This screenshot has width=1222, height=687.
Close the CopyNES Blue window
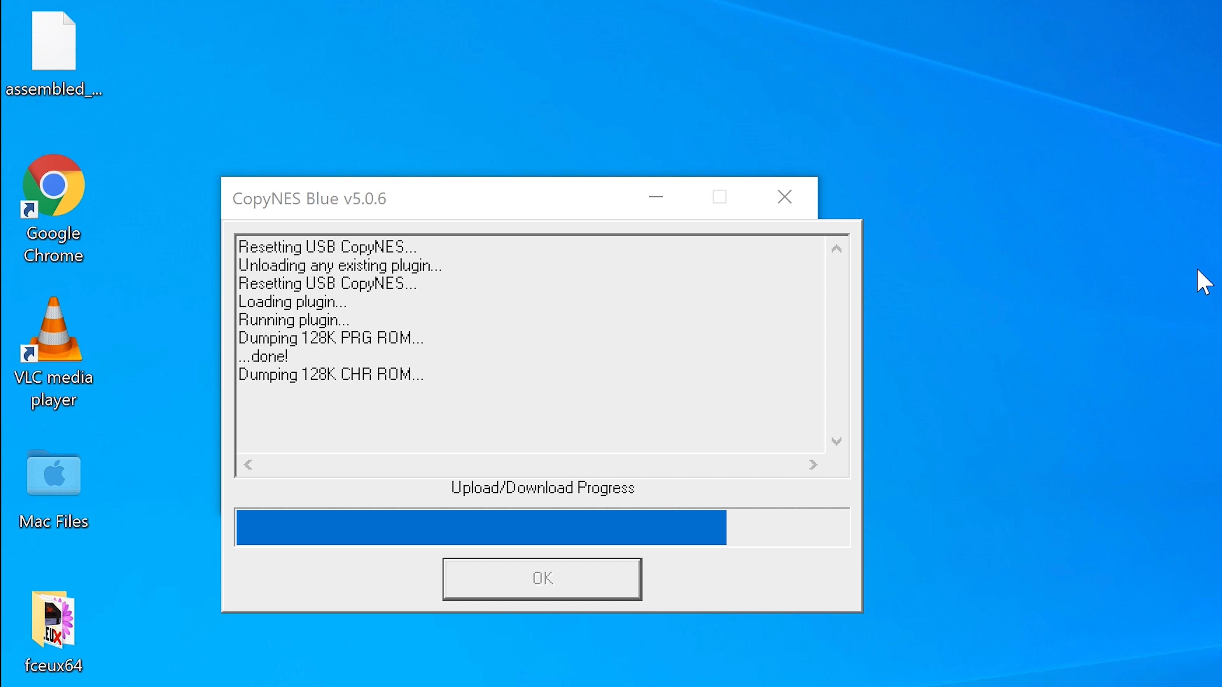coord(785,197)
